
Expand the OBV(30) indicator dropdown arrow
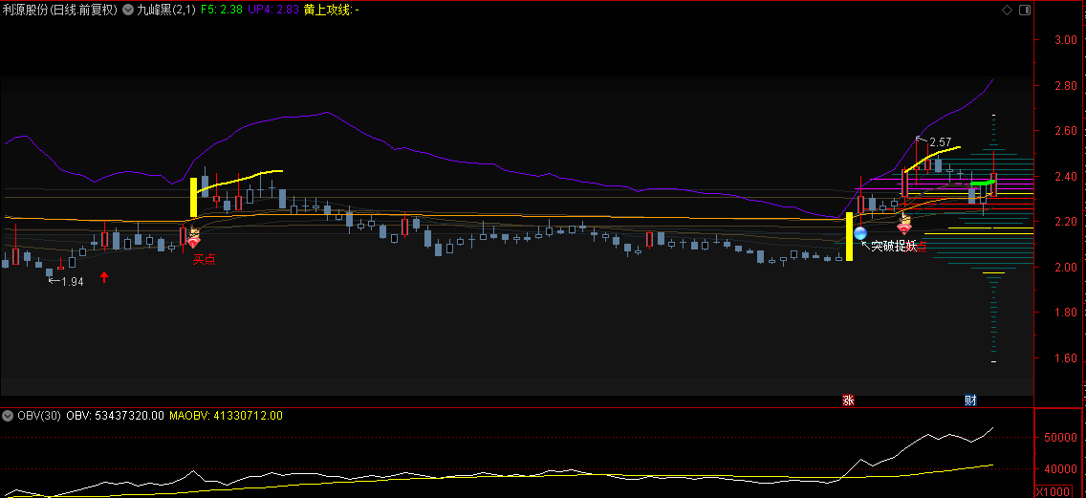click(x=8, y=416)
